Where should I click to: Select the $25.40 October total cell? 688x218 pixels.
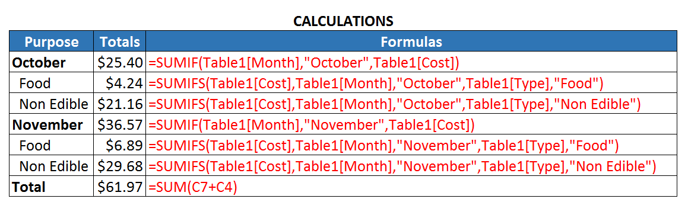click(x=119, y=63)
